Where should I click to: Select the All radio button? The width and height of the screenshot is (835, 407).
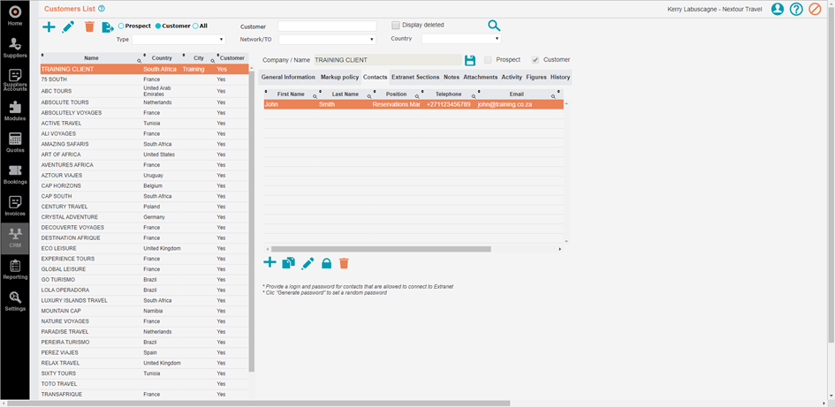click(195, 26)
